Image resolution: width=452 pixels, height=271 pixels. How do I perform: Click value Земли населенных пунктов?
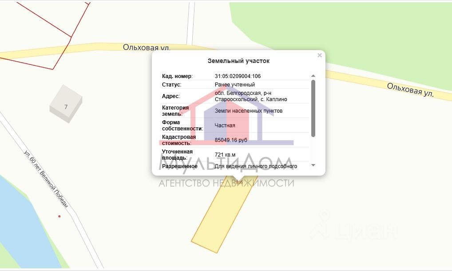(x=249, y=111)
